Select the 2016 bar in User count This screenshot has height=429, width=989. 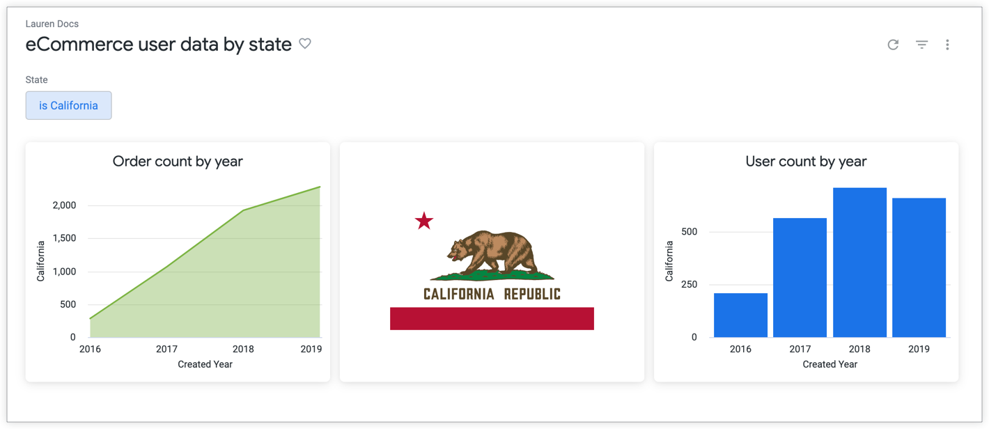(740, 315)
